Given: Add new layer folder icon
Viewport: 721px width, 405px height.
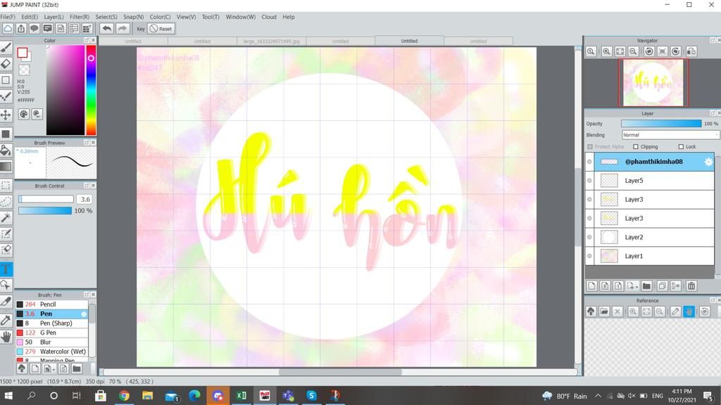Looking at the screenshot, I should pos(646,286).
